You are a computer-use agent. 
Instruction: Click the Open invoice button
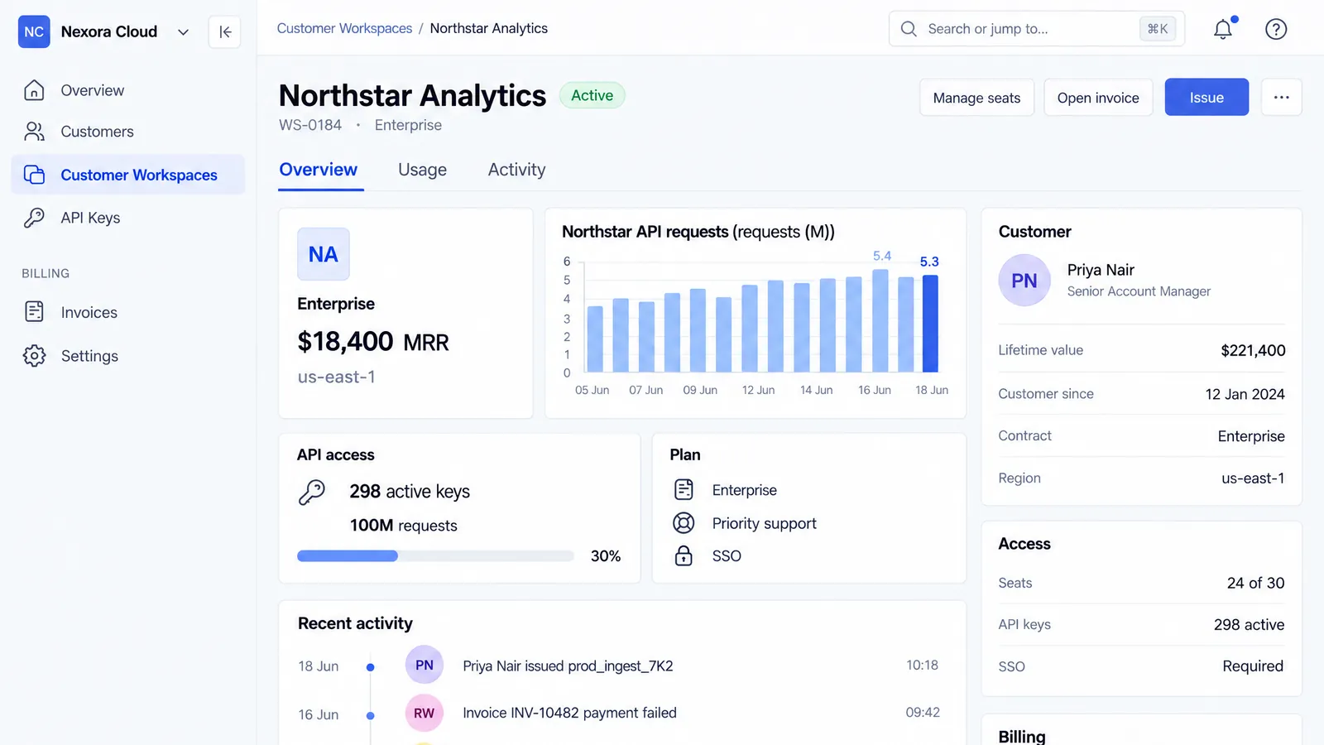pyautogui.click(x=1098, y=98)
